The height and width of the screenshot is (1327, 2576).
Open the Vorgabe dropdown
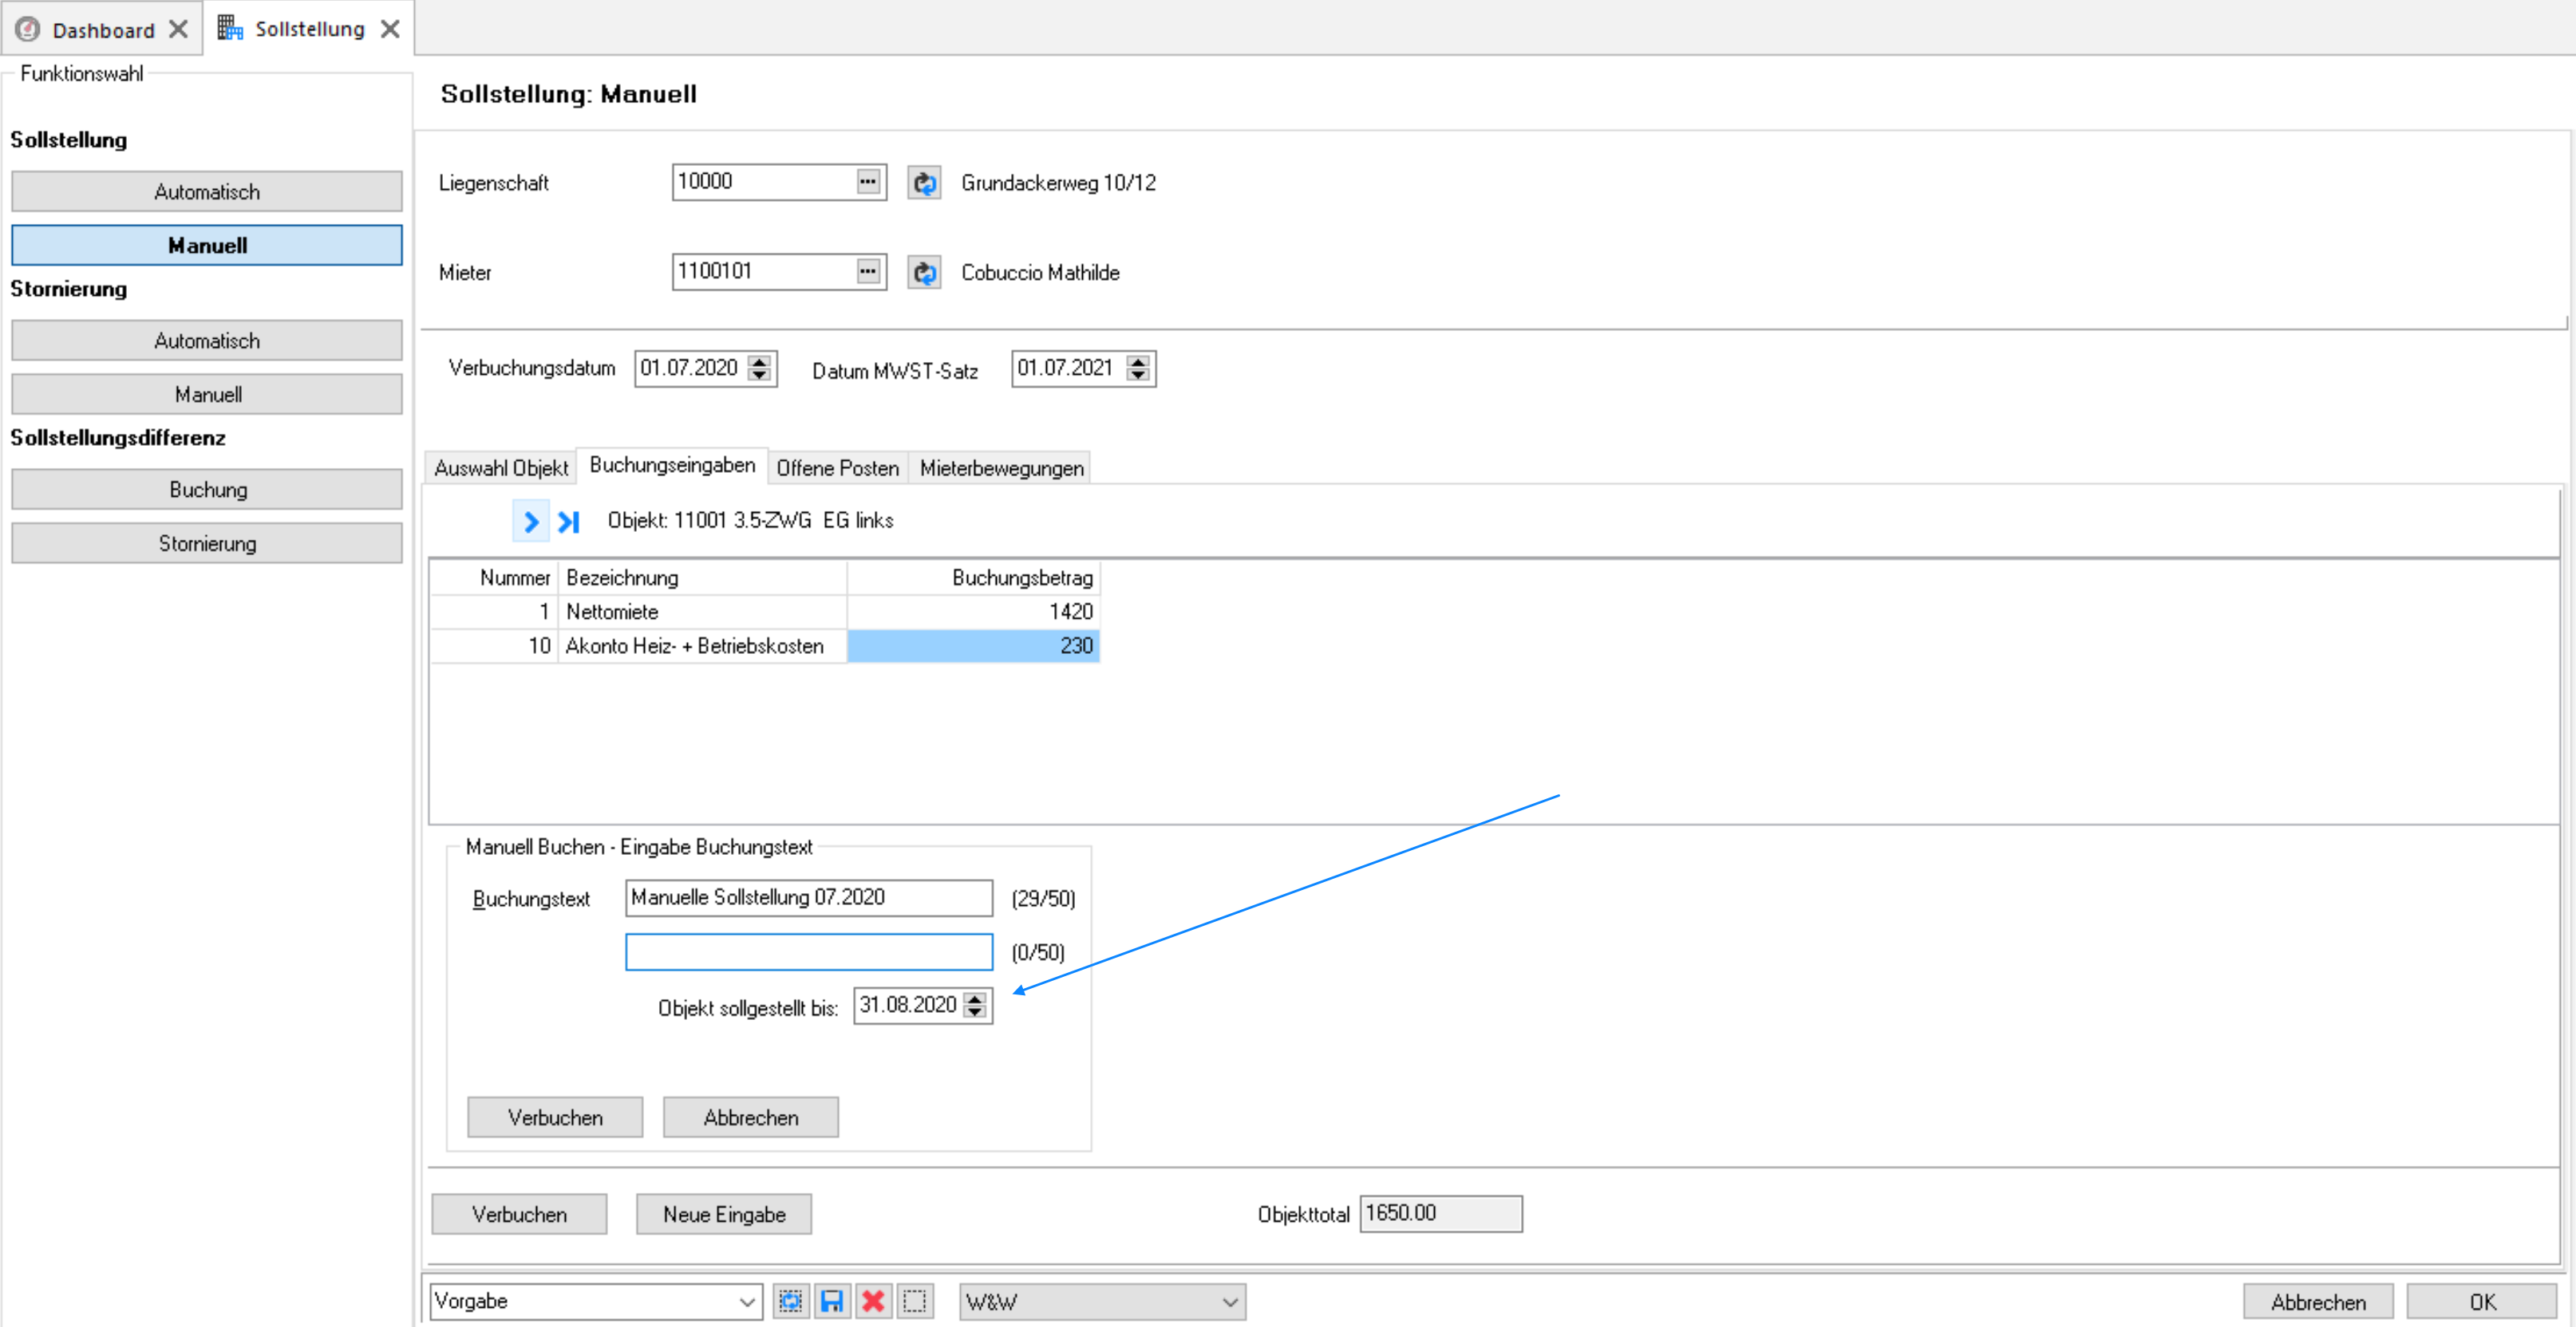pyautogui.click(x=596, y=1301)
